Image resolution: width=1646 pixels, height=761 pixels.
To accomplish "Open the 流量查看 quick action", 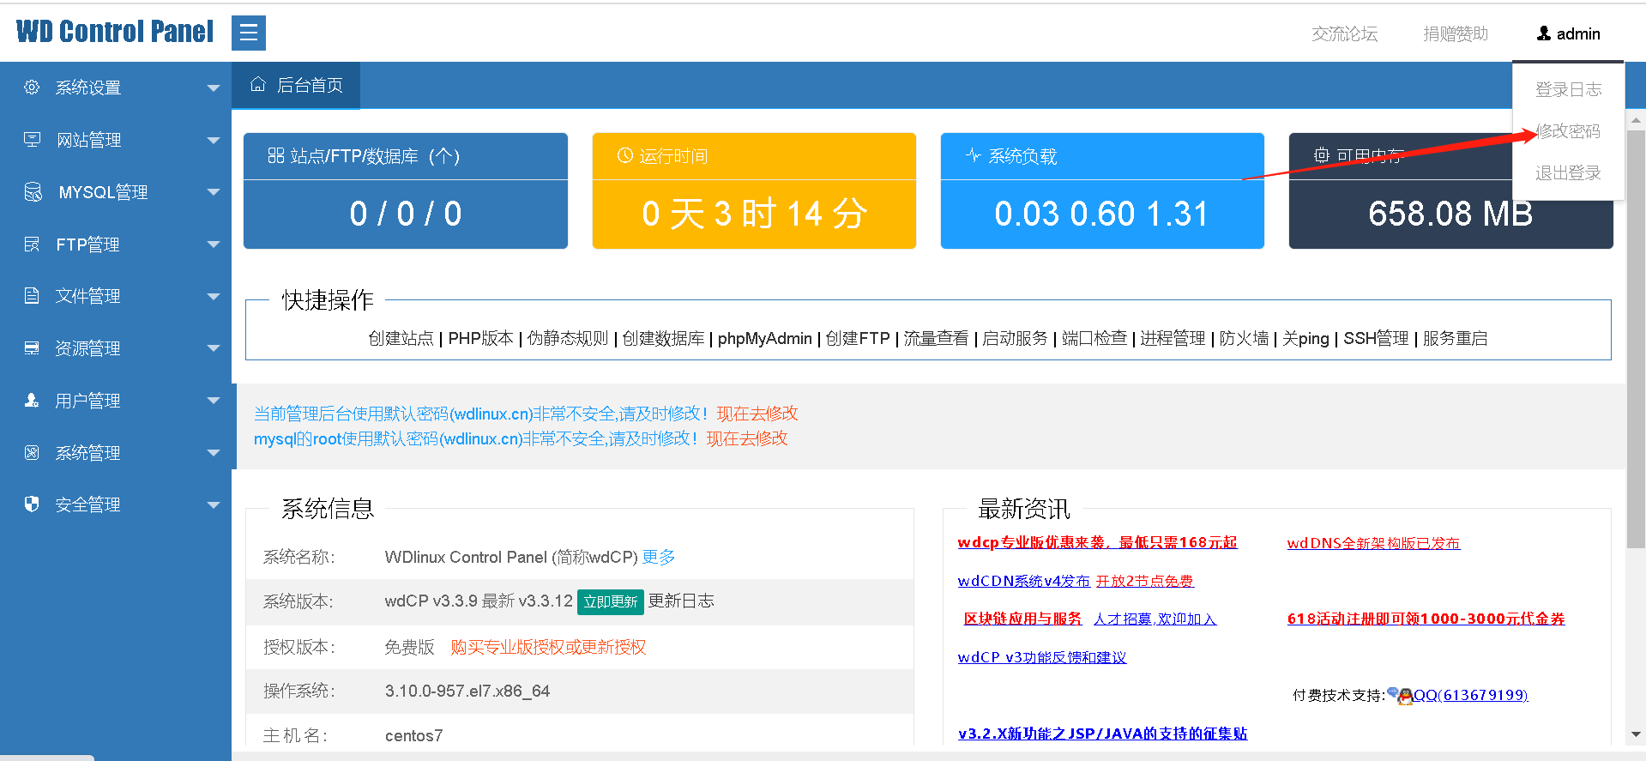I will pos(936,338).
